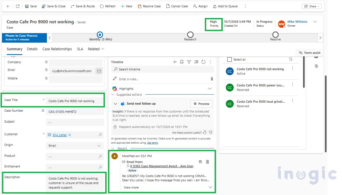Click timeline expand all records icon
The width and height of the screenshot is (342, 195).
click(x=196, y=62)
